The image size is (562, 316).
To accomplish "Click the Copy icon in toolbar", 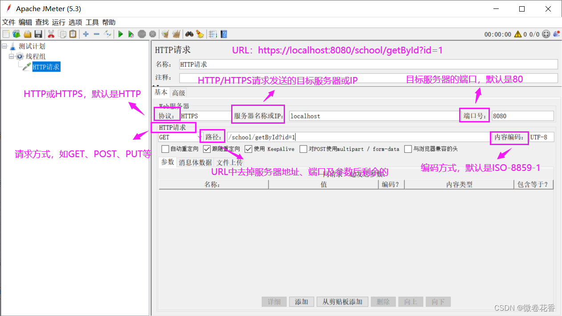I will (62, 34).
